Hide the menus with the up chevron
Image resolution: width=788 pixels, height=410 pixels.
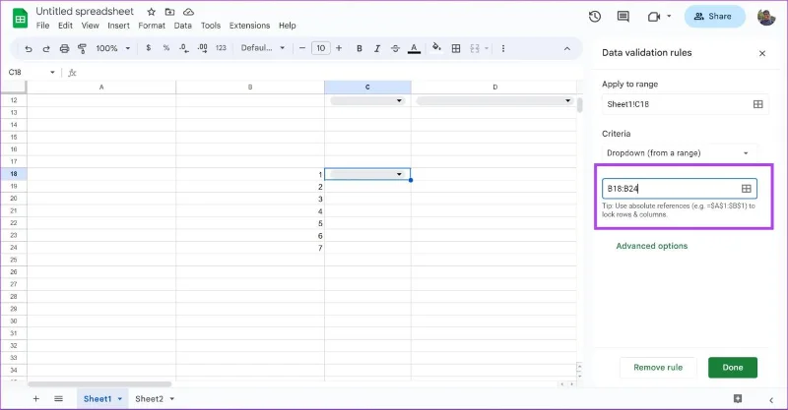[x=567, y=49]
